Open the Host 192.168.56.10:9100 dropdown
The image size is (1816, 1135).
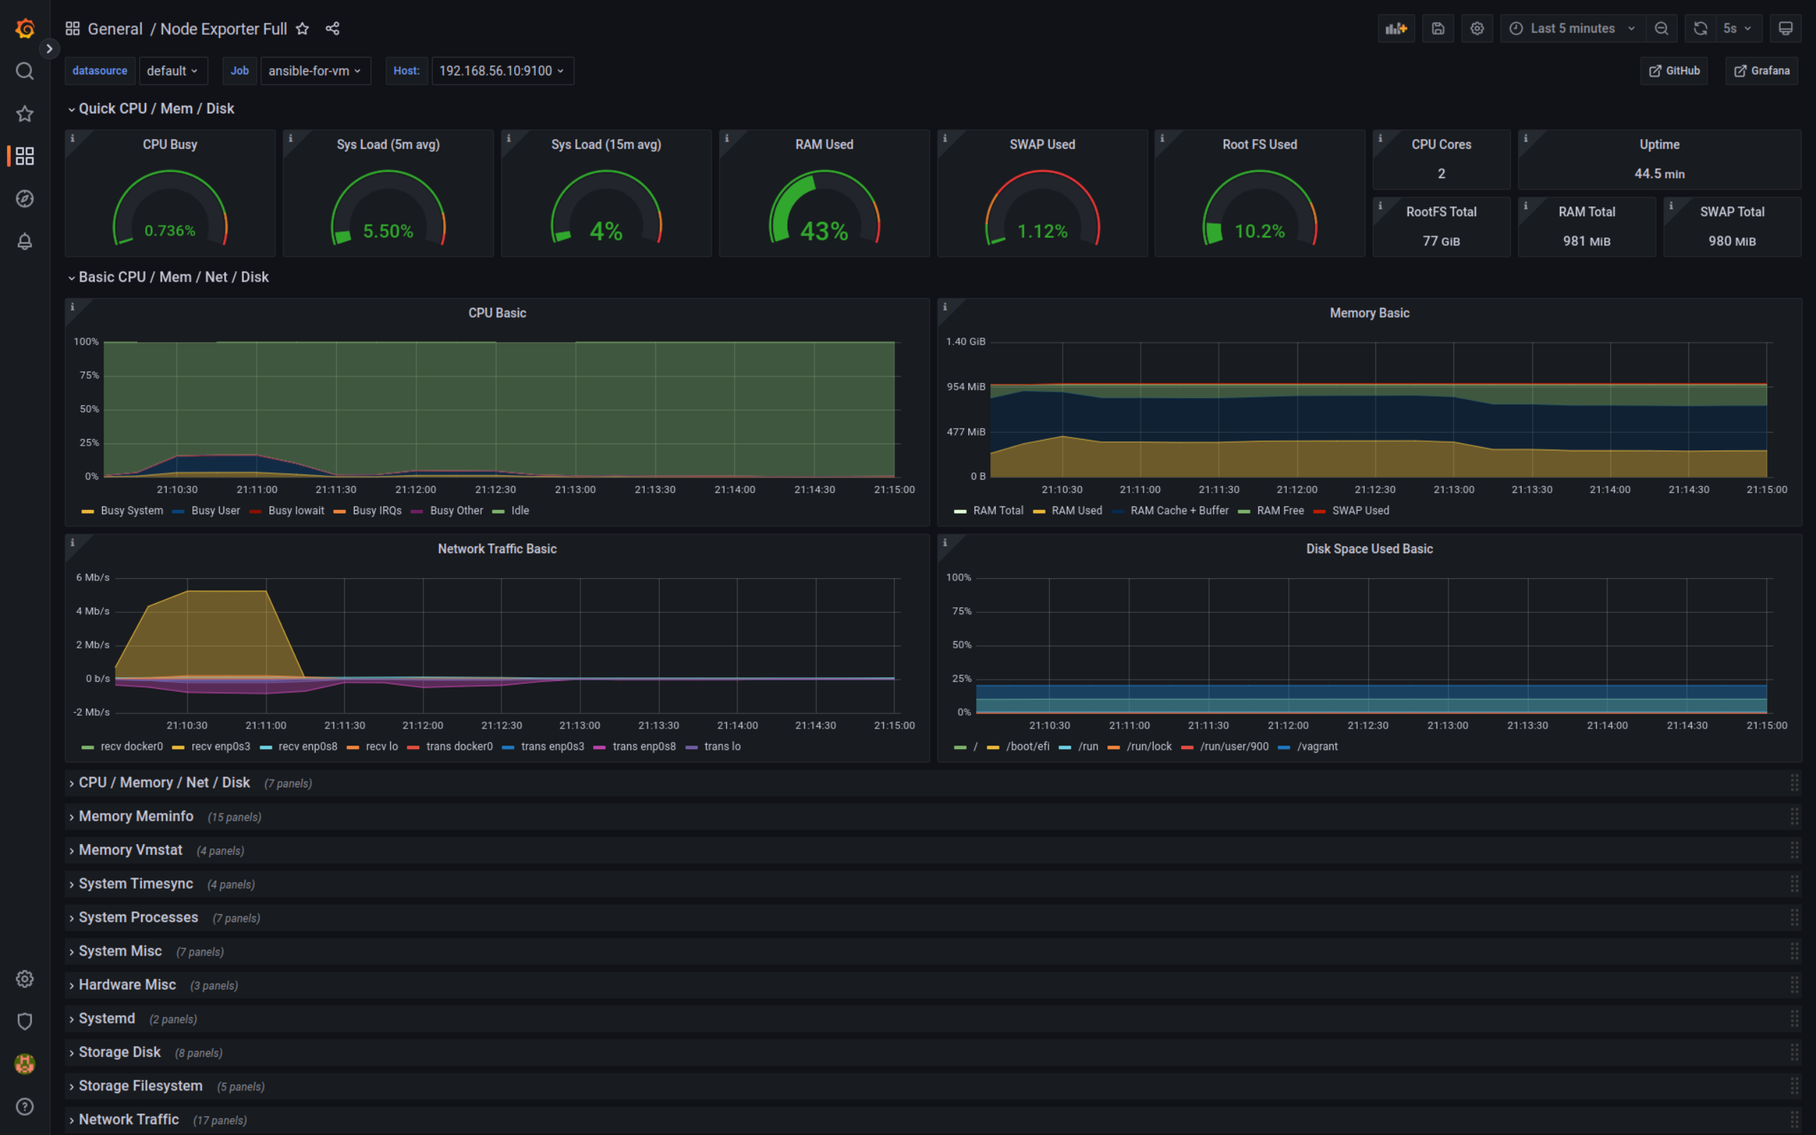[x=502, y=70]
